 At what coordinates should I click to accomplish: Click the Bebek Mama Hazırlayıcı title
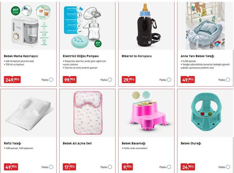(21, 56)
